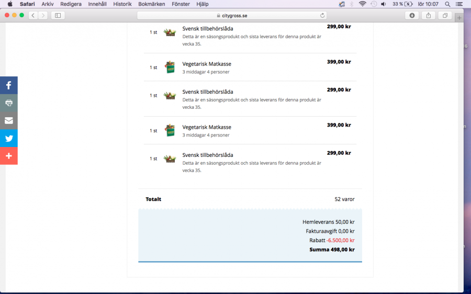Click the first Vegetarisk Matkasse product name

point(207,64)
